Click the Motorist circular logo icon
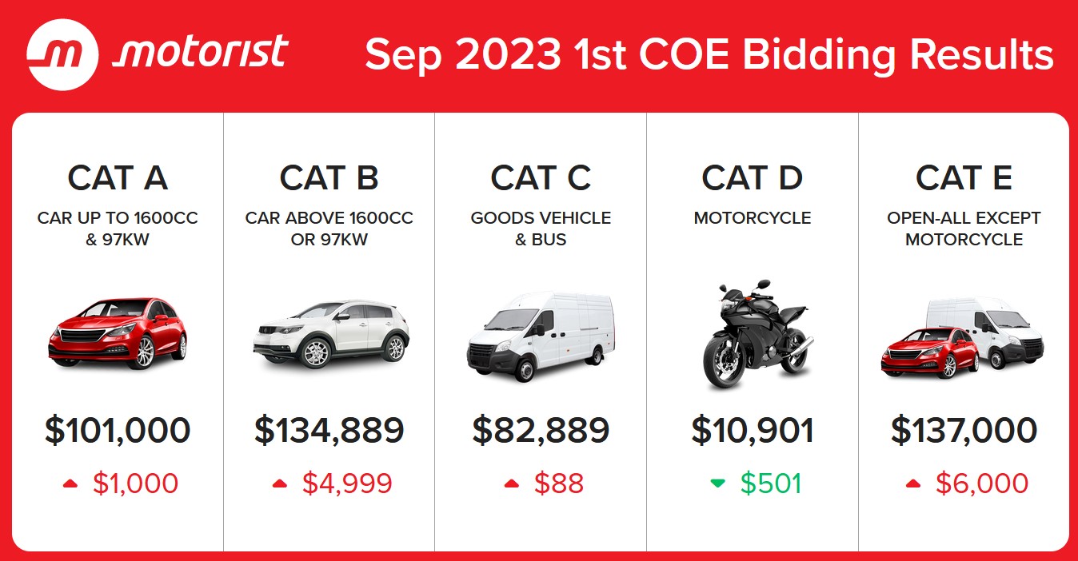The width and height of the screenshot is (1078, 561). [x=62, y=54]
